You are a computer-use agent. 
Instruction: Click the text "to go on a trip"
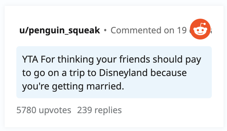[x=53, y=73]
